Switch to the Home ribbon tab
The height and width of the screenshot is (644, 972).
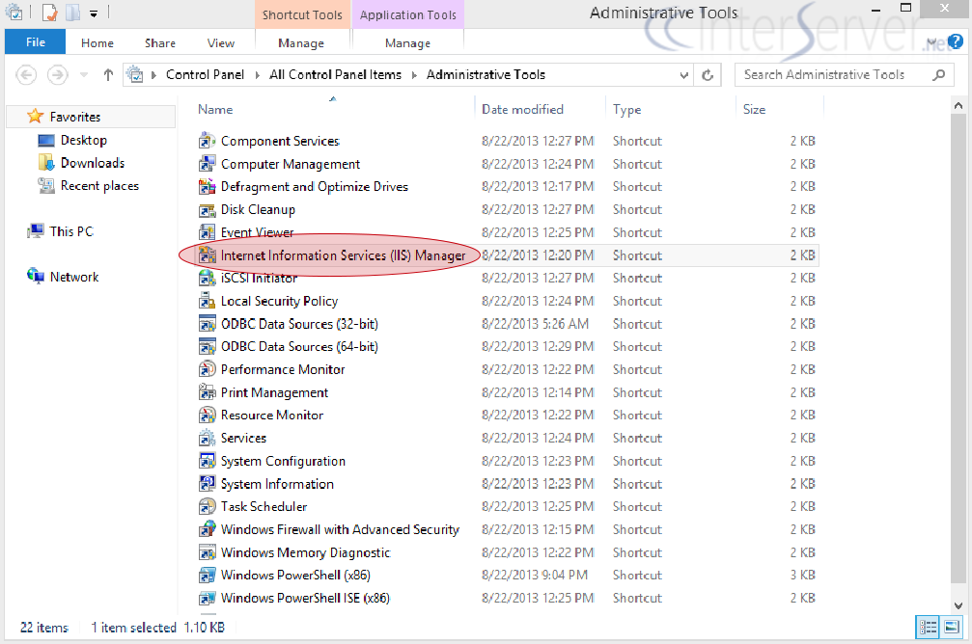click(x=97, y=42)
